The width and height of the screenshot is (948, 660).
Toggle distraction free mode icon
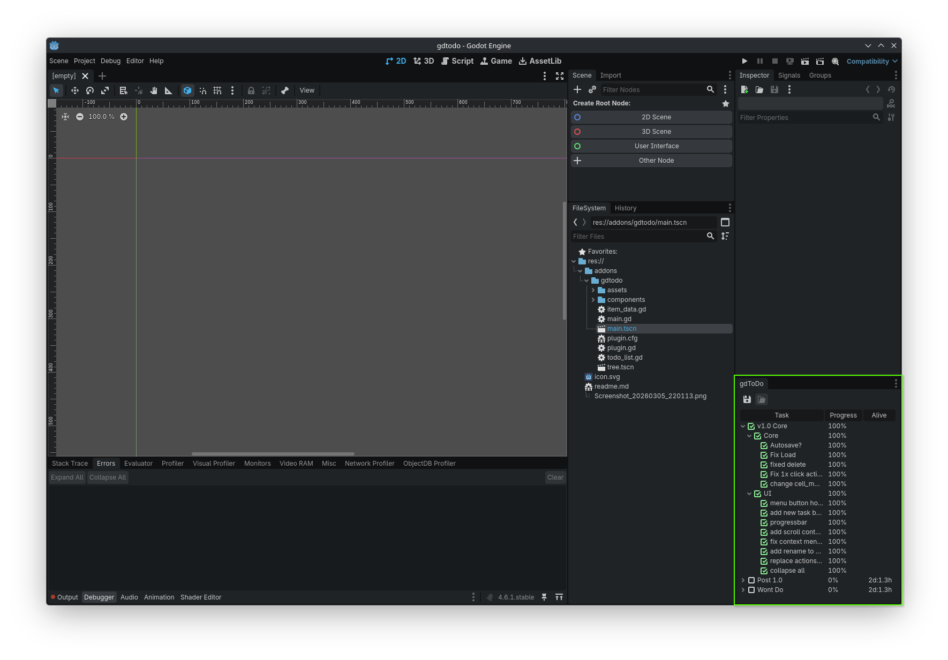(560, 76)
